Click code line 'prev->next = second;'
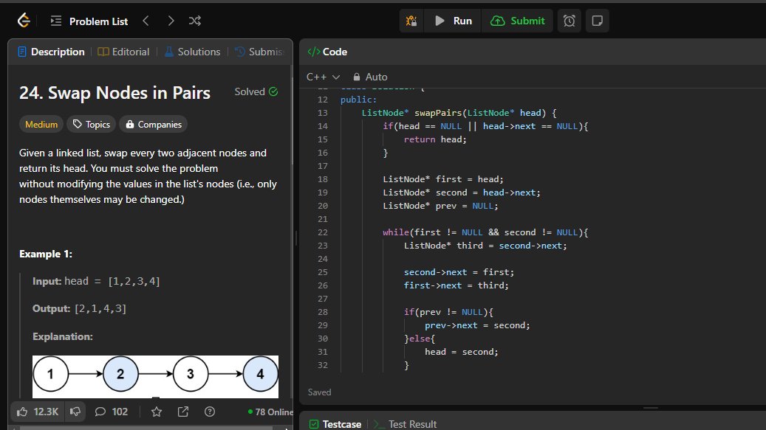The image size is (766, 430). (x=477, y=325)
